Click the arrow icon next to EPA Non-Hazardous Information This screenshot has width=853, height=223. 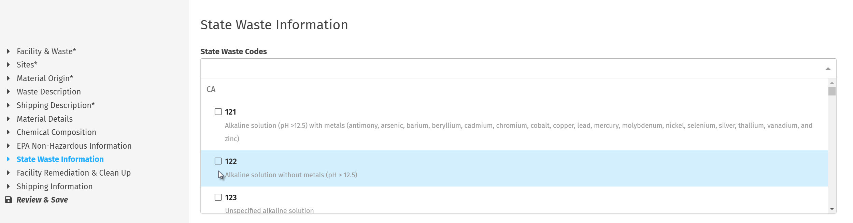coord(8,146)
